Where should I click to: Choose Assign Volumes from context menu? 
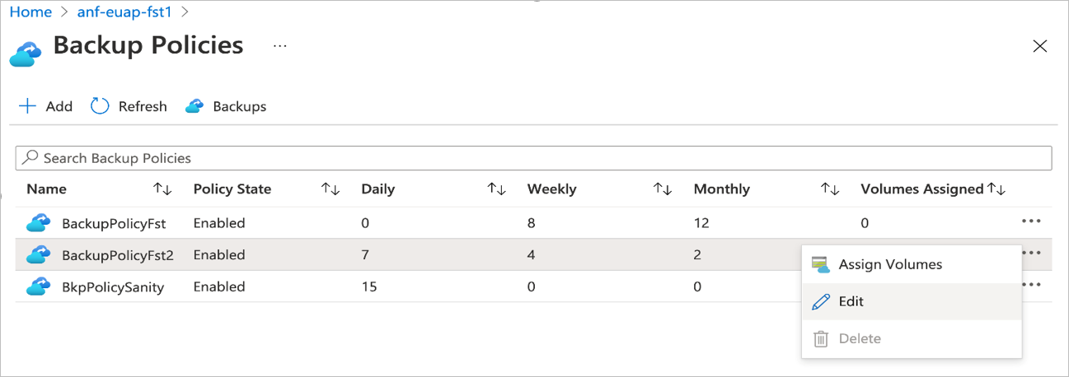(x=889, y=264)
